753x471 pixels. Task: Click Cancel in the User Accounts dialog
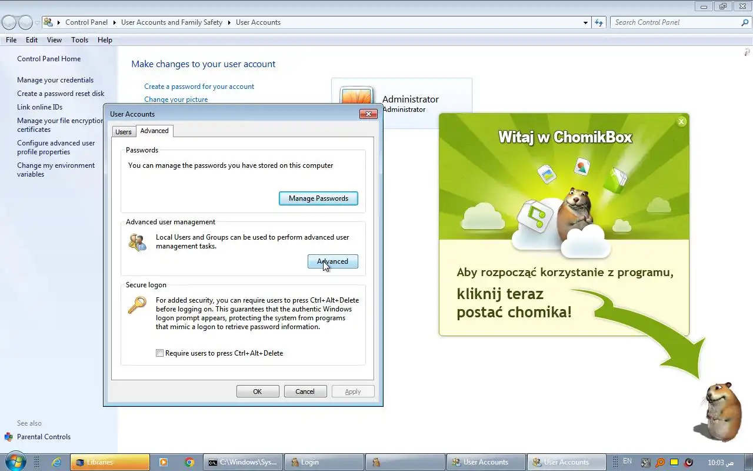pyautogui.click(x=305, y=392)
